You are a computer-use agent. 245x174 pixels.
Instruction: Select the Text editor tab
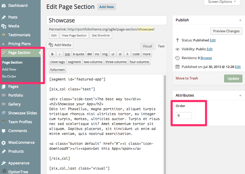(x=161, y=46)
